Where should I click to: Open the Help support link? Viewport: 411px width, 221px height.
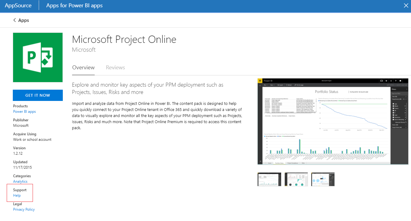[x=17, y=195]
